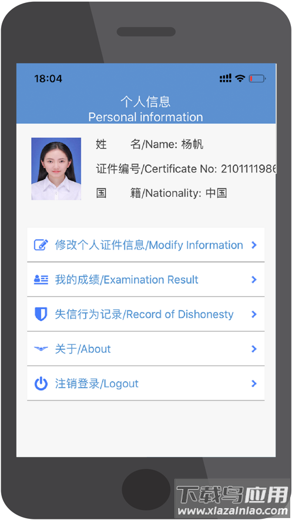
Task: Click the pencil edit icon beside Modify Information
Action: (x=41, y=245)
